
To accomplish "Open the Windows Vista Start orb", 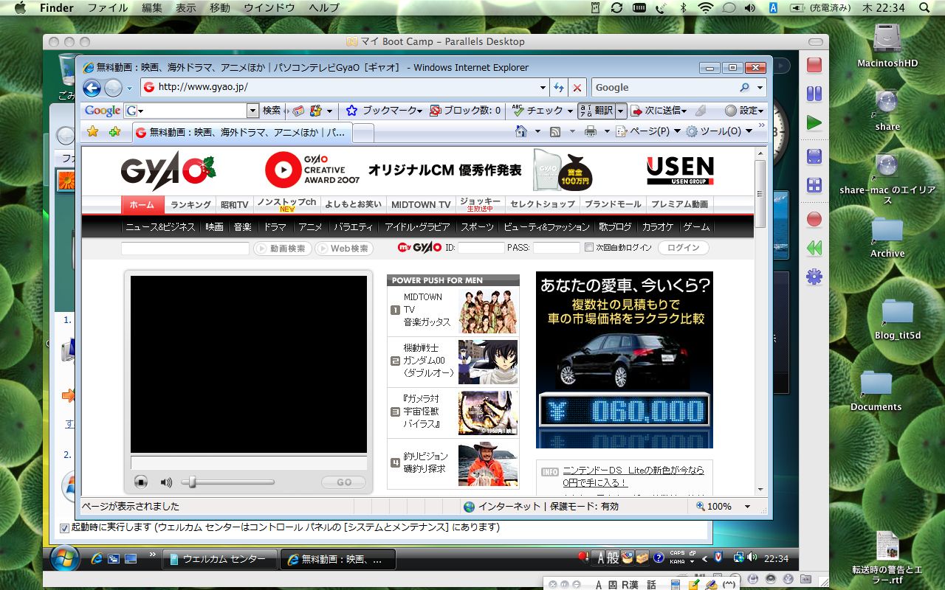I will tap(65, 558).
